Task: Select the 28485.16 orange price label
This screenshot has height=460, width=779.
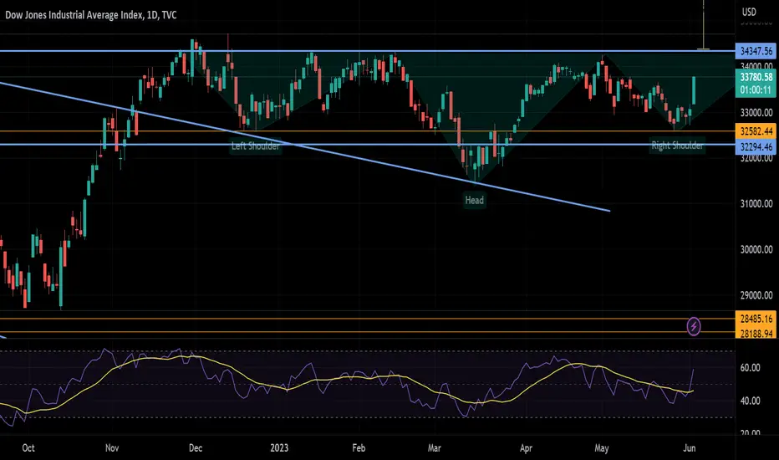Action: 756,319
